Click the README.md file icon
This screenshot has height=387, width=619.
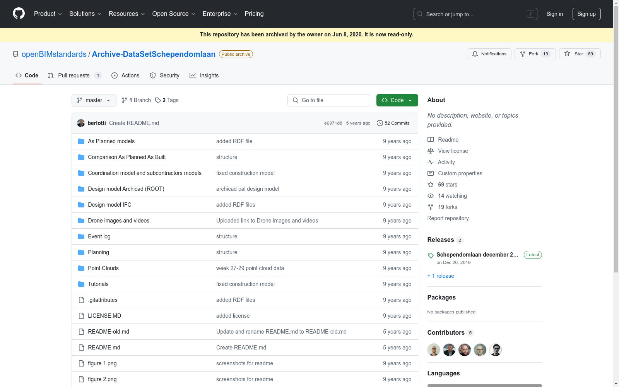coord(81,348)
